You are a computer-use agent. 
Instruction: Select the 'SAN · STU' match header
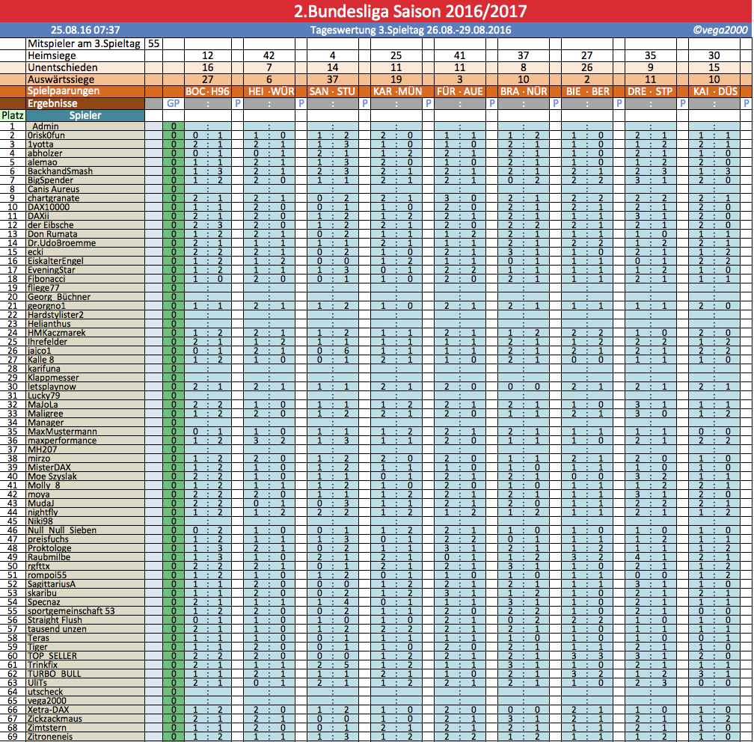[x=332, y=91]
